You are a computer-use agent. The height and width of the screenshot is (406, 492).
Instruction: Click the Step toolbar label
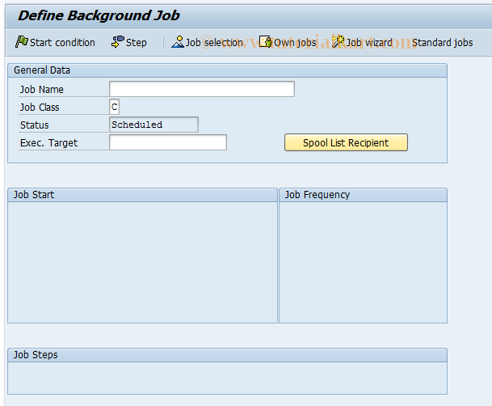click(137, 43)
